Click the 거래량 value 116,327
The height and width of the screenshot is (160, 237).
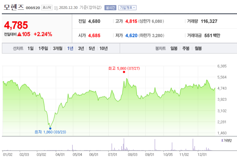click(x=209, y=21)
